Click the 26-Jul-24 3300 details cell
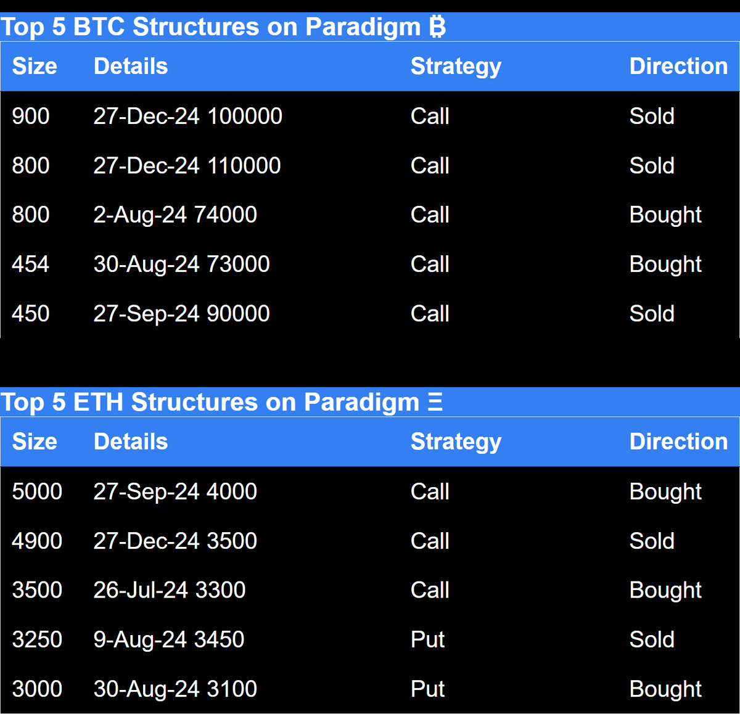740x714 pixels. point(170,590)
